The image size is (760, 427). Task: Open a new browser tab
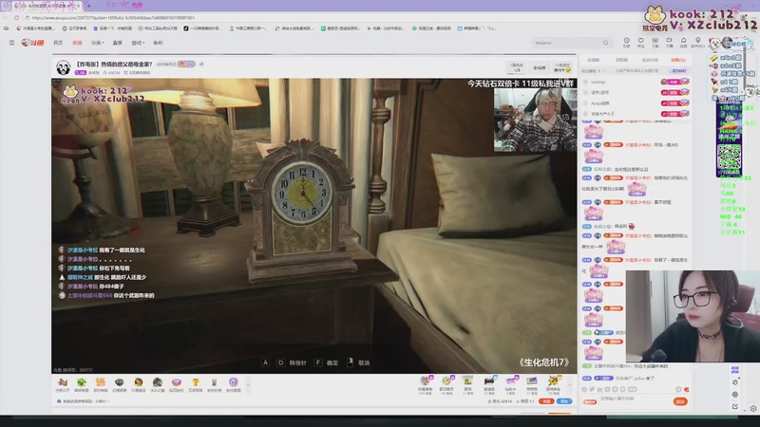pyautogui.click(x=88, y=6)
